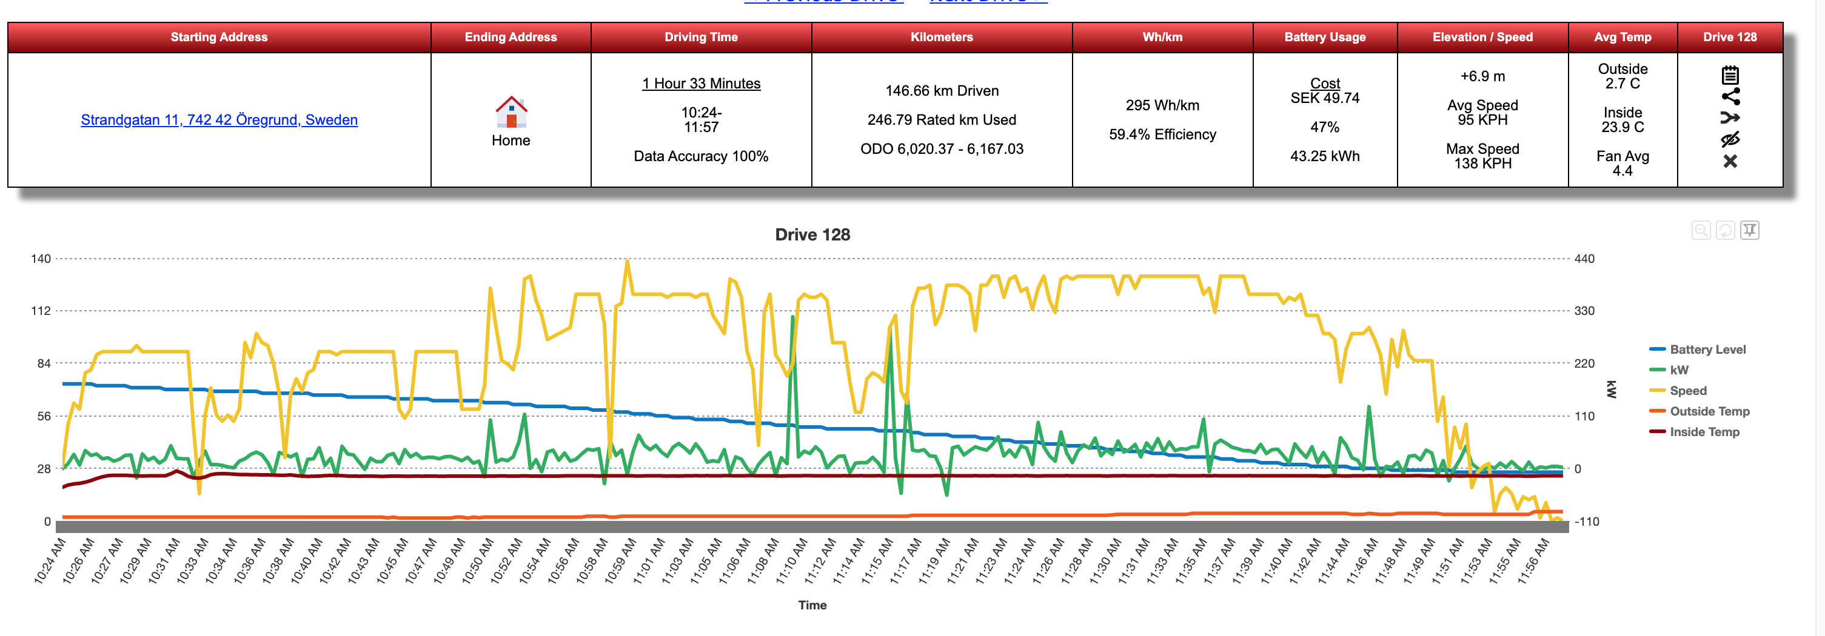This screenshot has width=1825, height=636.
Task: Click the Battery Level blue legend swatch
Action: 1657,349
